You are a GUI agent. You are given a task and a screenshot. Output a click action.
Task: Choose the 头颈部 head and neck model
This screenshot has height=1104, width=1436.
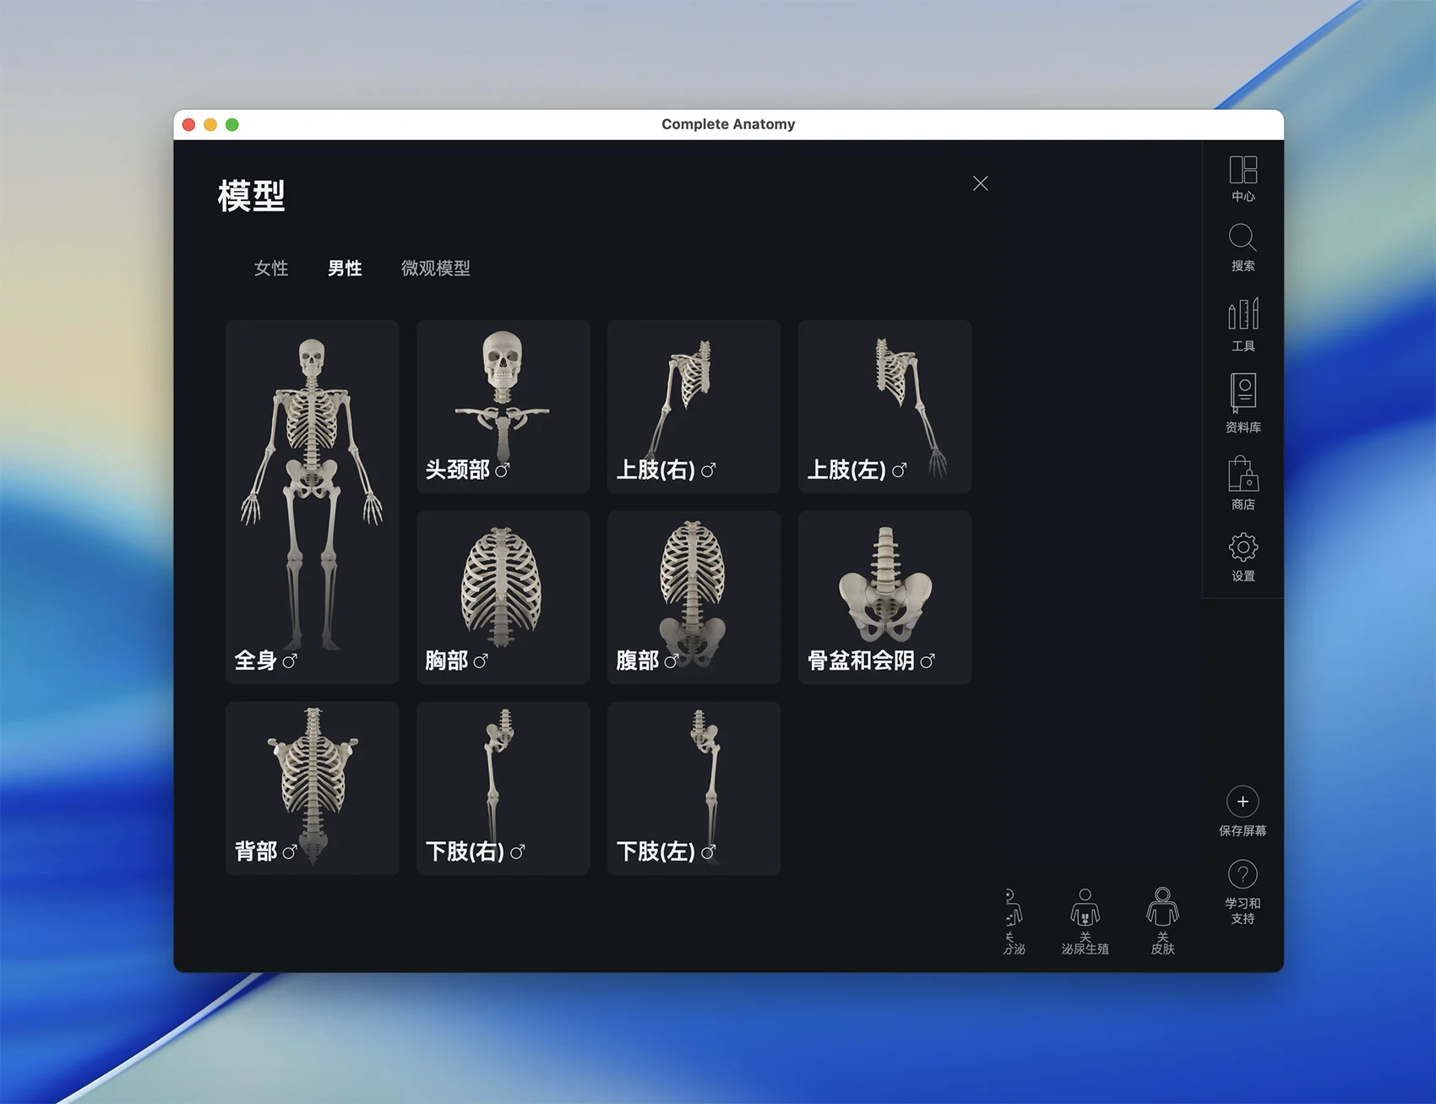[x=503, y=406]
